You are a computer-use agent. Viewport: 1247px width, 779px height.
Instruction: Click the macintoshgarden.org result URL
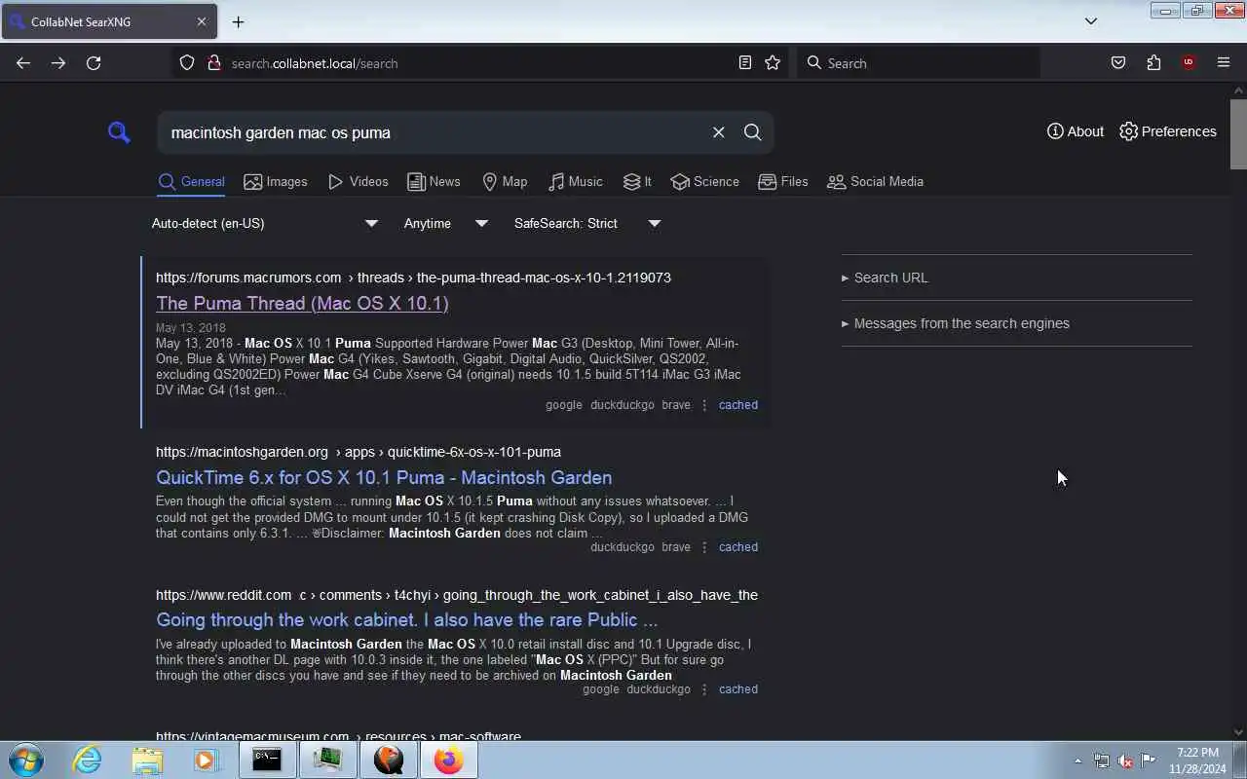359,452
